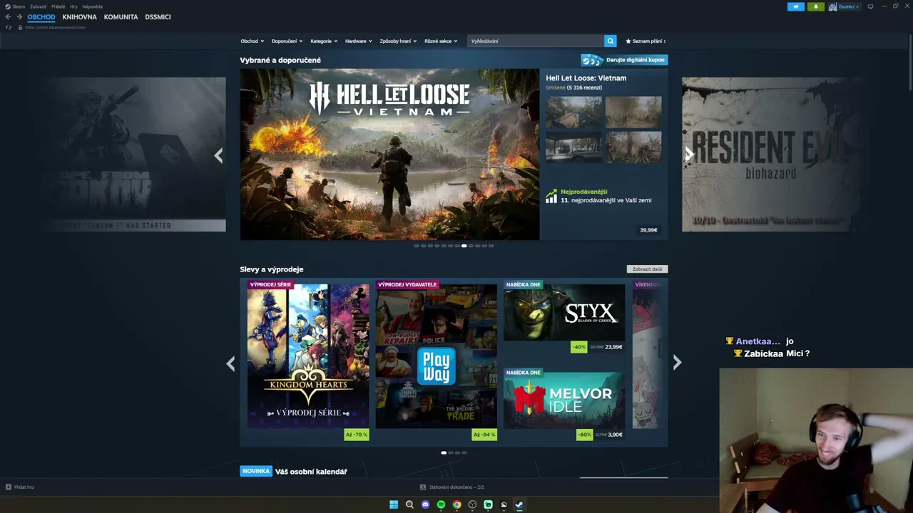Switch to the OBCHOD tab
Image resolution: width=913 pixels, height=513 pixels.
41,17
